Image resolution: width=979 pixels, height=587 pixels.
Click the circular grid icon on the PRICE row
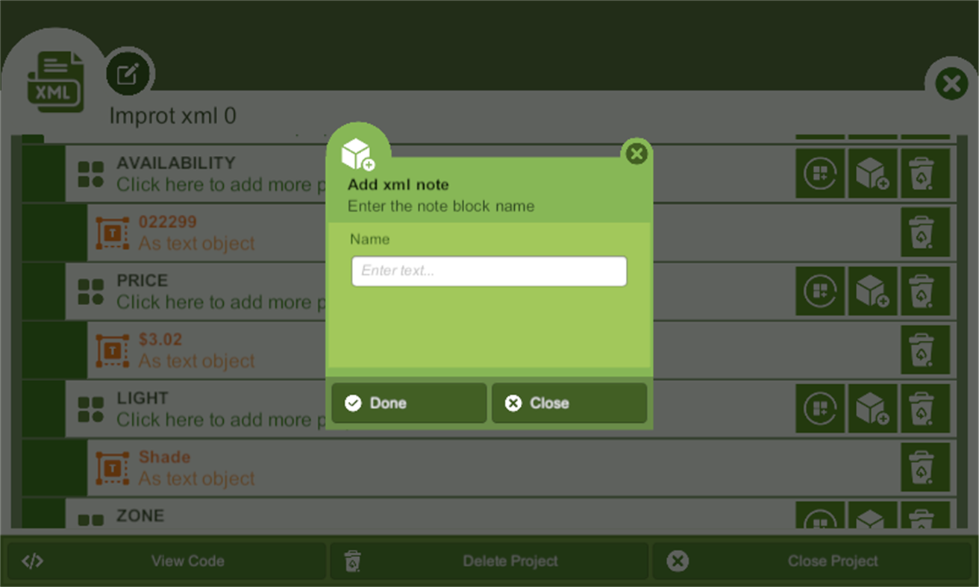pos(820,291)
